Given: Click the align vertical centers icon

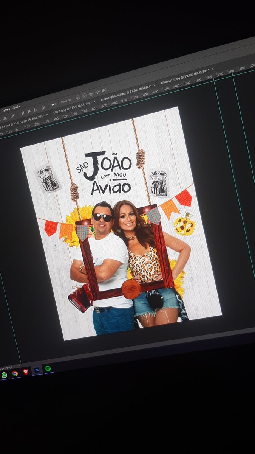Looking at the screenshot, I should pyautogui.click(x=29, y=111).
